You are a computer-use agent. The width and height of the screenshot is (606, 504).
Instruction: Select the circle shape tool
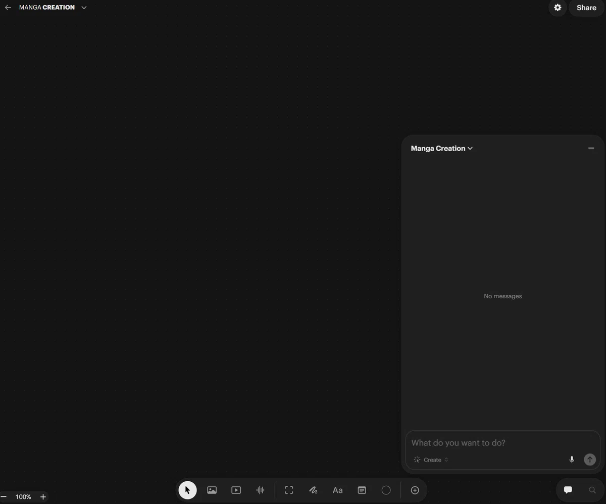point(386,490)
